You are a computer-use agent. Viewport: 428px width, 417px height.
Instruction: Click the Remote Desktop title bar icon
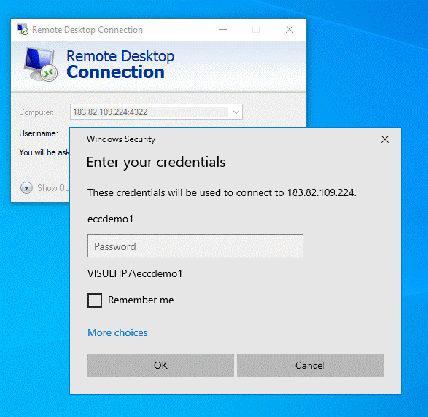(x=23, y=29)
